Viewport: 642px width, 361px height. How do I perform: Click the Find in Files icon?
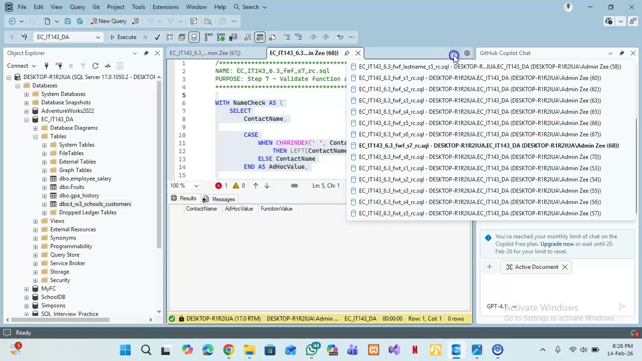(208, 21)
